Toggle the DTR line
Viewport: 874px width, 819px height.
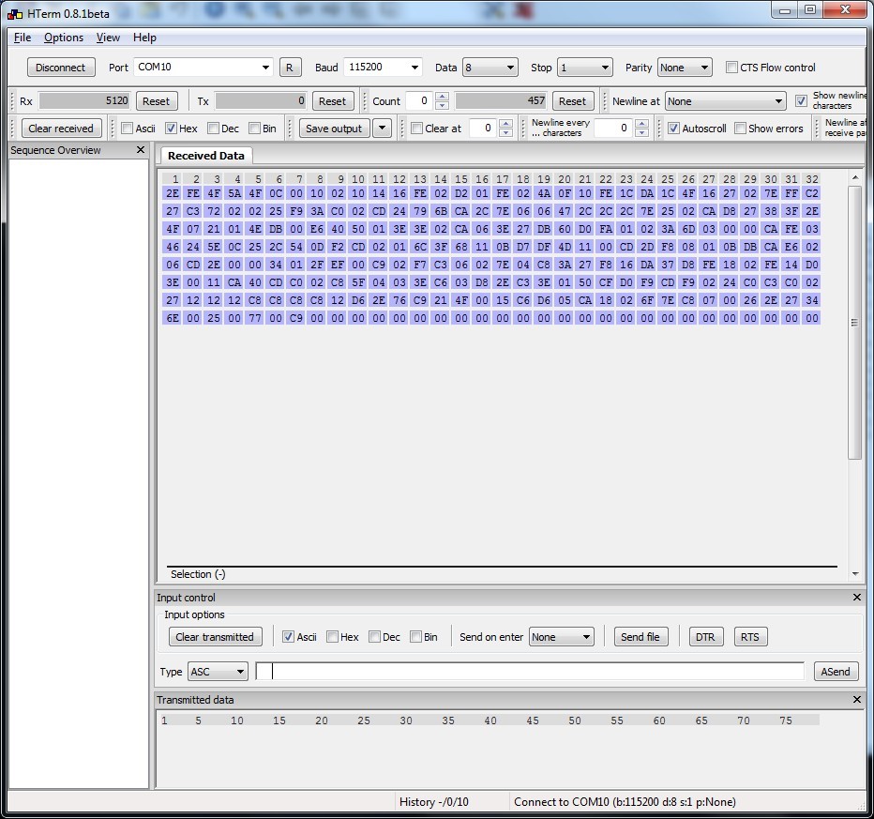pyautogui.click(x=705, y=636)
